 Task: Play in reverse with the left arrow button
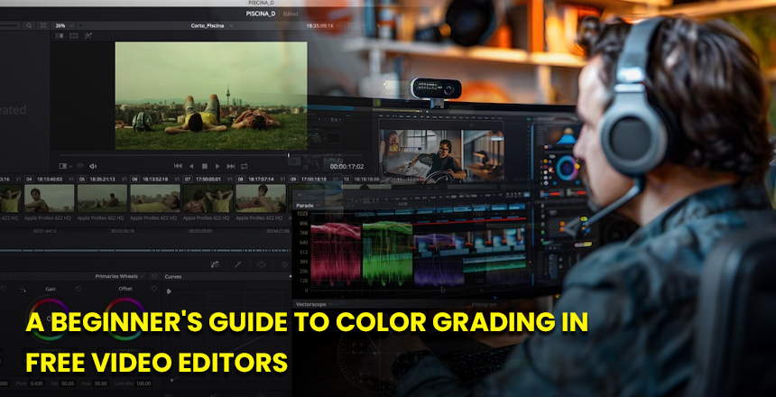[x=191, y=166]
